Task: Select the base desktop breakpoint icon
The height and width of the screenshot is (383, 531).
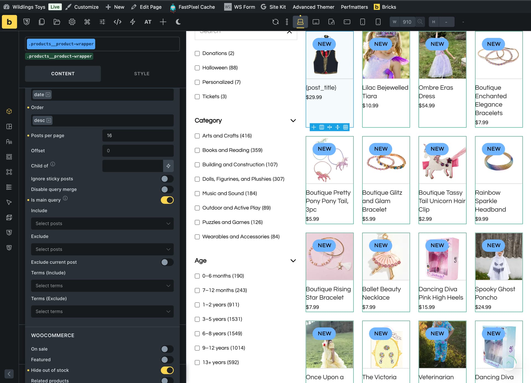Action: pyautogui.click(x=300, y=22)
